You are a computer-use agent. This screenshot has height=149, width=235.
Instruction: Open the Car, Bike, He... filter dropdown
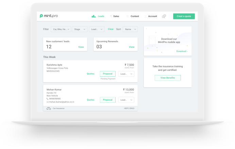coord(61,29)
